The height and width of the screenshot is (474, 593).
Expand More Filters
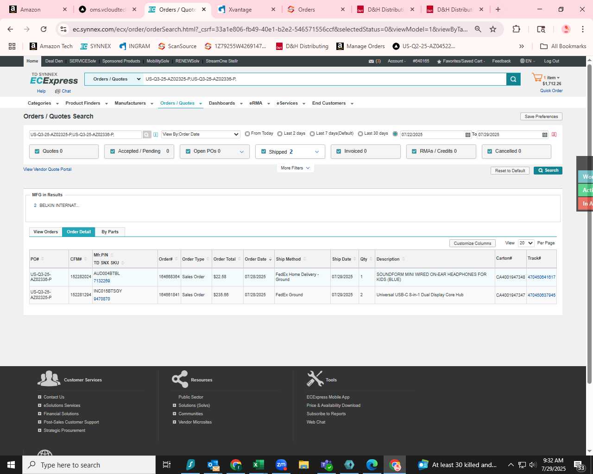click(x=295, y=168)
